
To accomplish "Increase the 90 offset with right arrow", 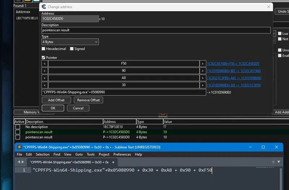I will tap(203, 71).
